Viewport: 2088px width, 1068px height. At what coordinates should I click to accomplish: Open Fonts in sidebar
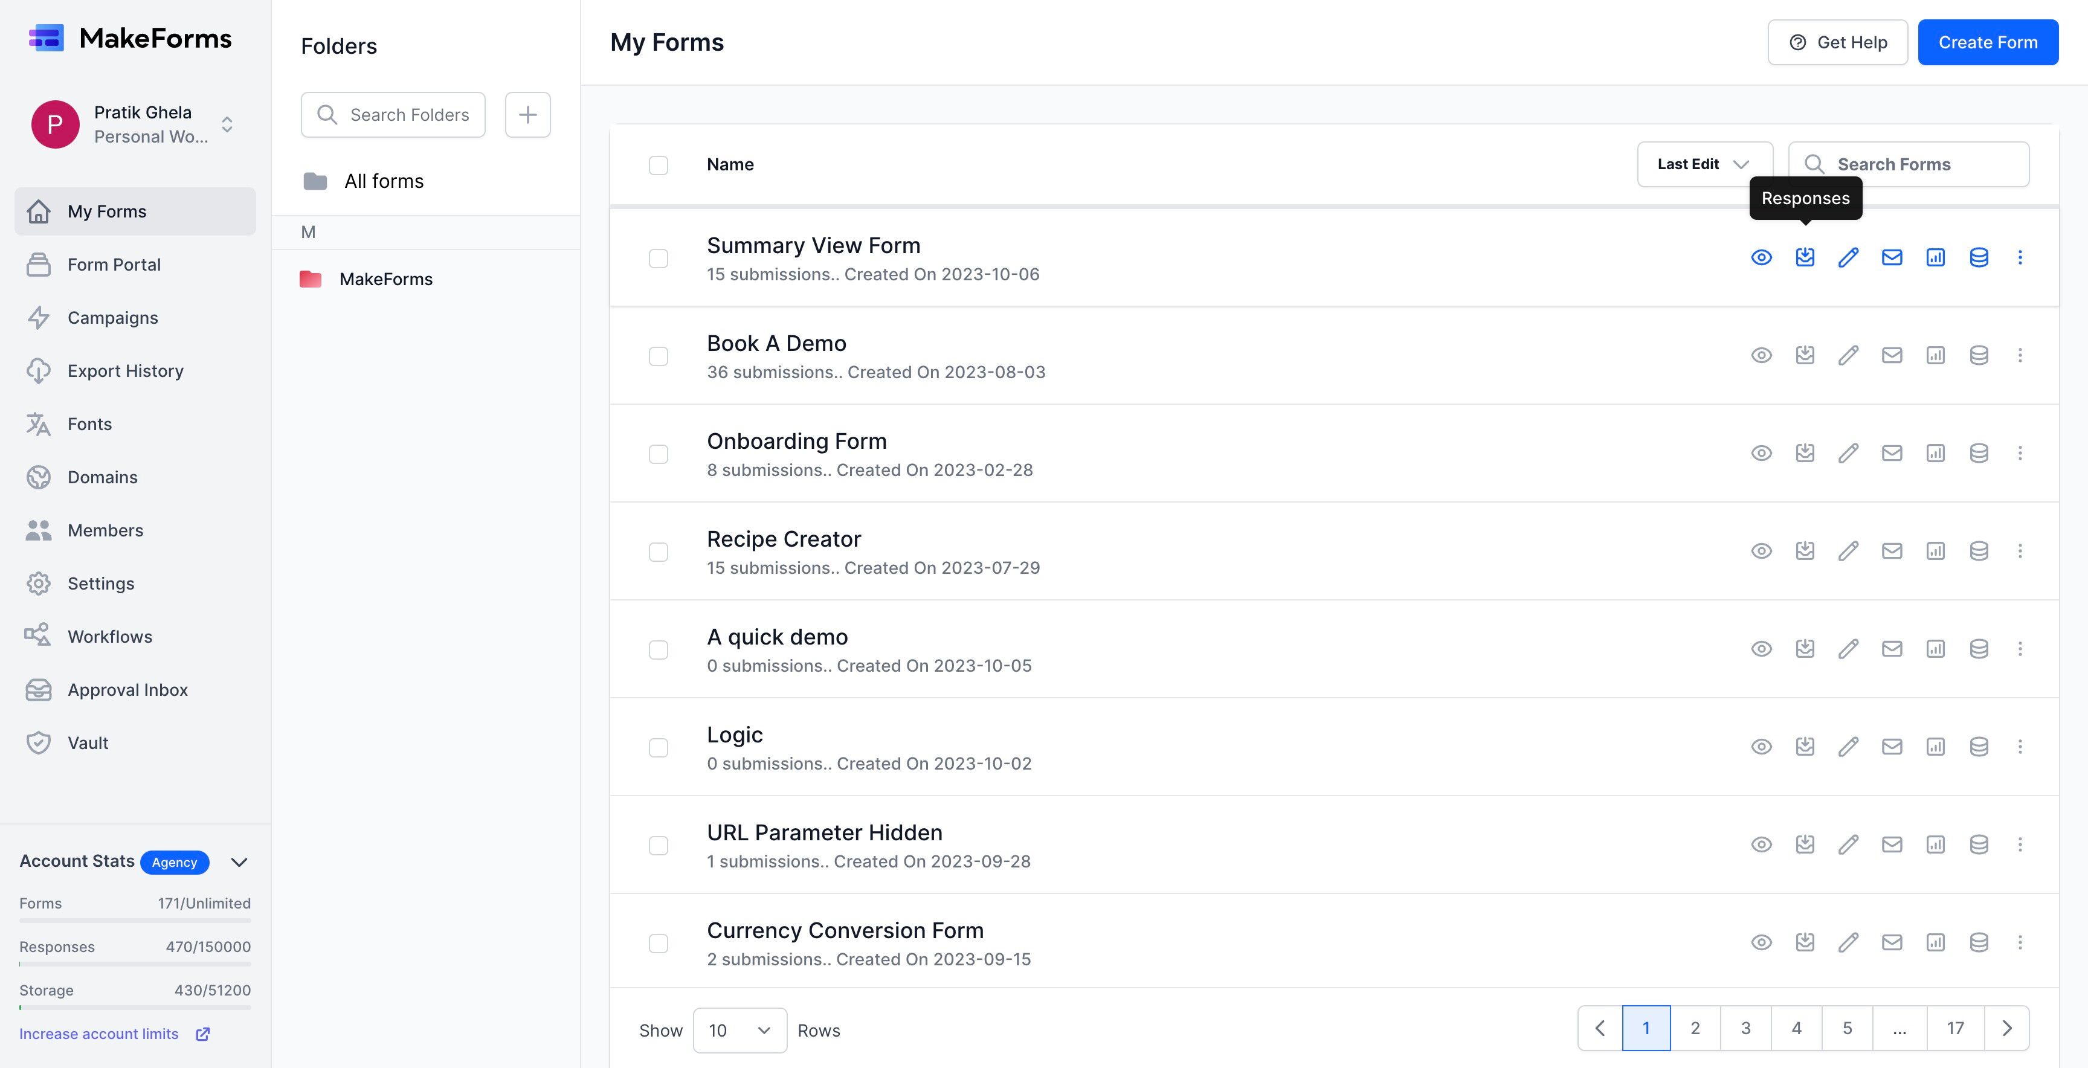[135, 425]
